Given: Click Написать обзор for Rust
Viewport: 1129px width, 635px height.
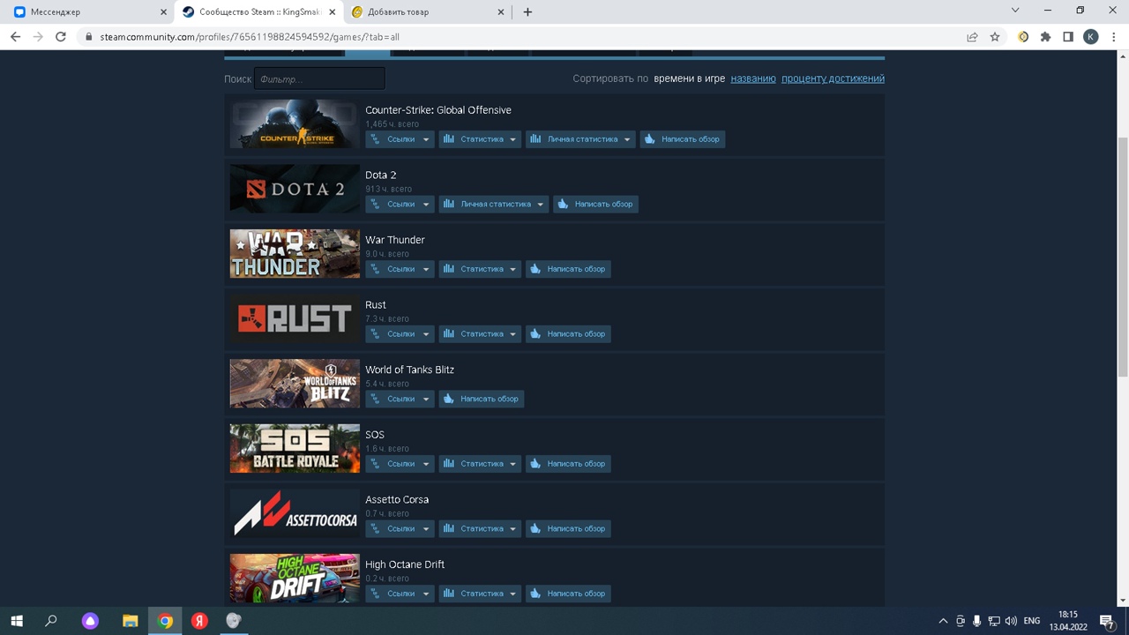Looking at the screenshot, I should tap(568, 333).
